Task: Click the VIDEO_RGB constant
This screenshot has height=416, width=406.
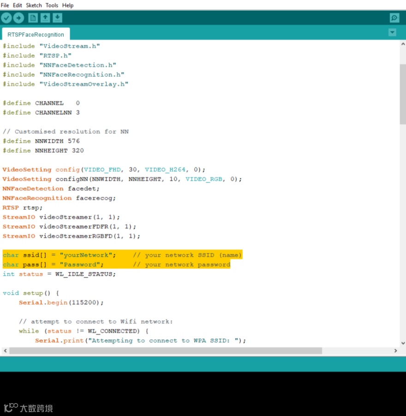Action: click(203, 179)
